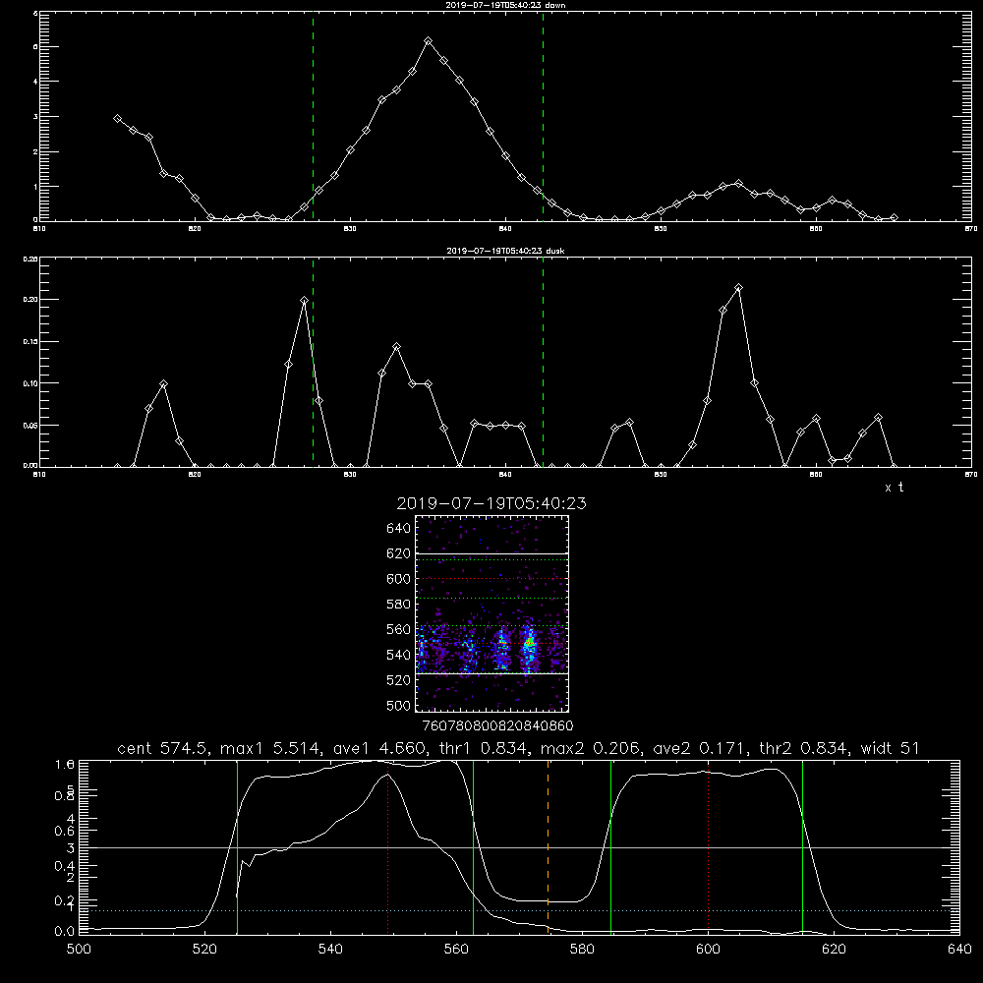Click the '540' x-axis label of bottom plot
Image resolution: width=983 pixels, height=983 pixels.
[330, 950]
